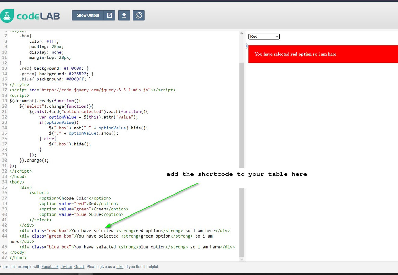The image size is (398, 275).
Task: Click the '.green{ background: #228B22; }' line
Action: click(56, 74)
